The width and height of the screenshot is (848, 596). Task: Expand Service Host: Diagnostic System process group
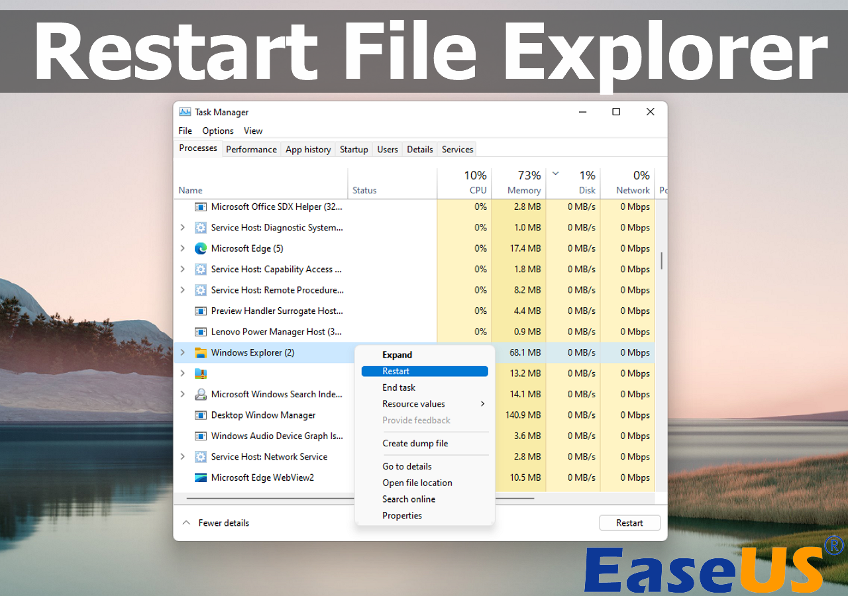(183, 228)
